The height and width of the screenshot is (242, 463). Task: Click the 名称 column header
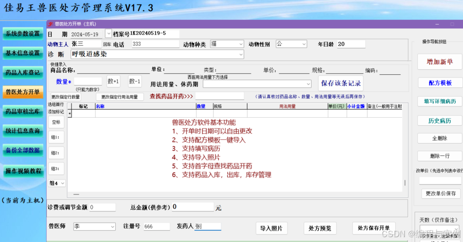pos(146,106)
